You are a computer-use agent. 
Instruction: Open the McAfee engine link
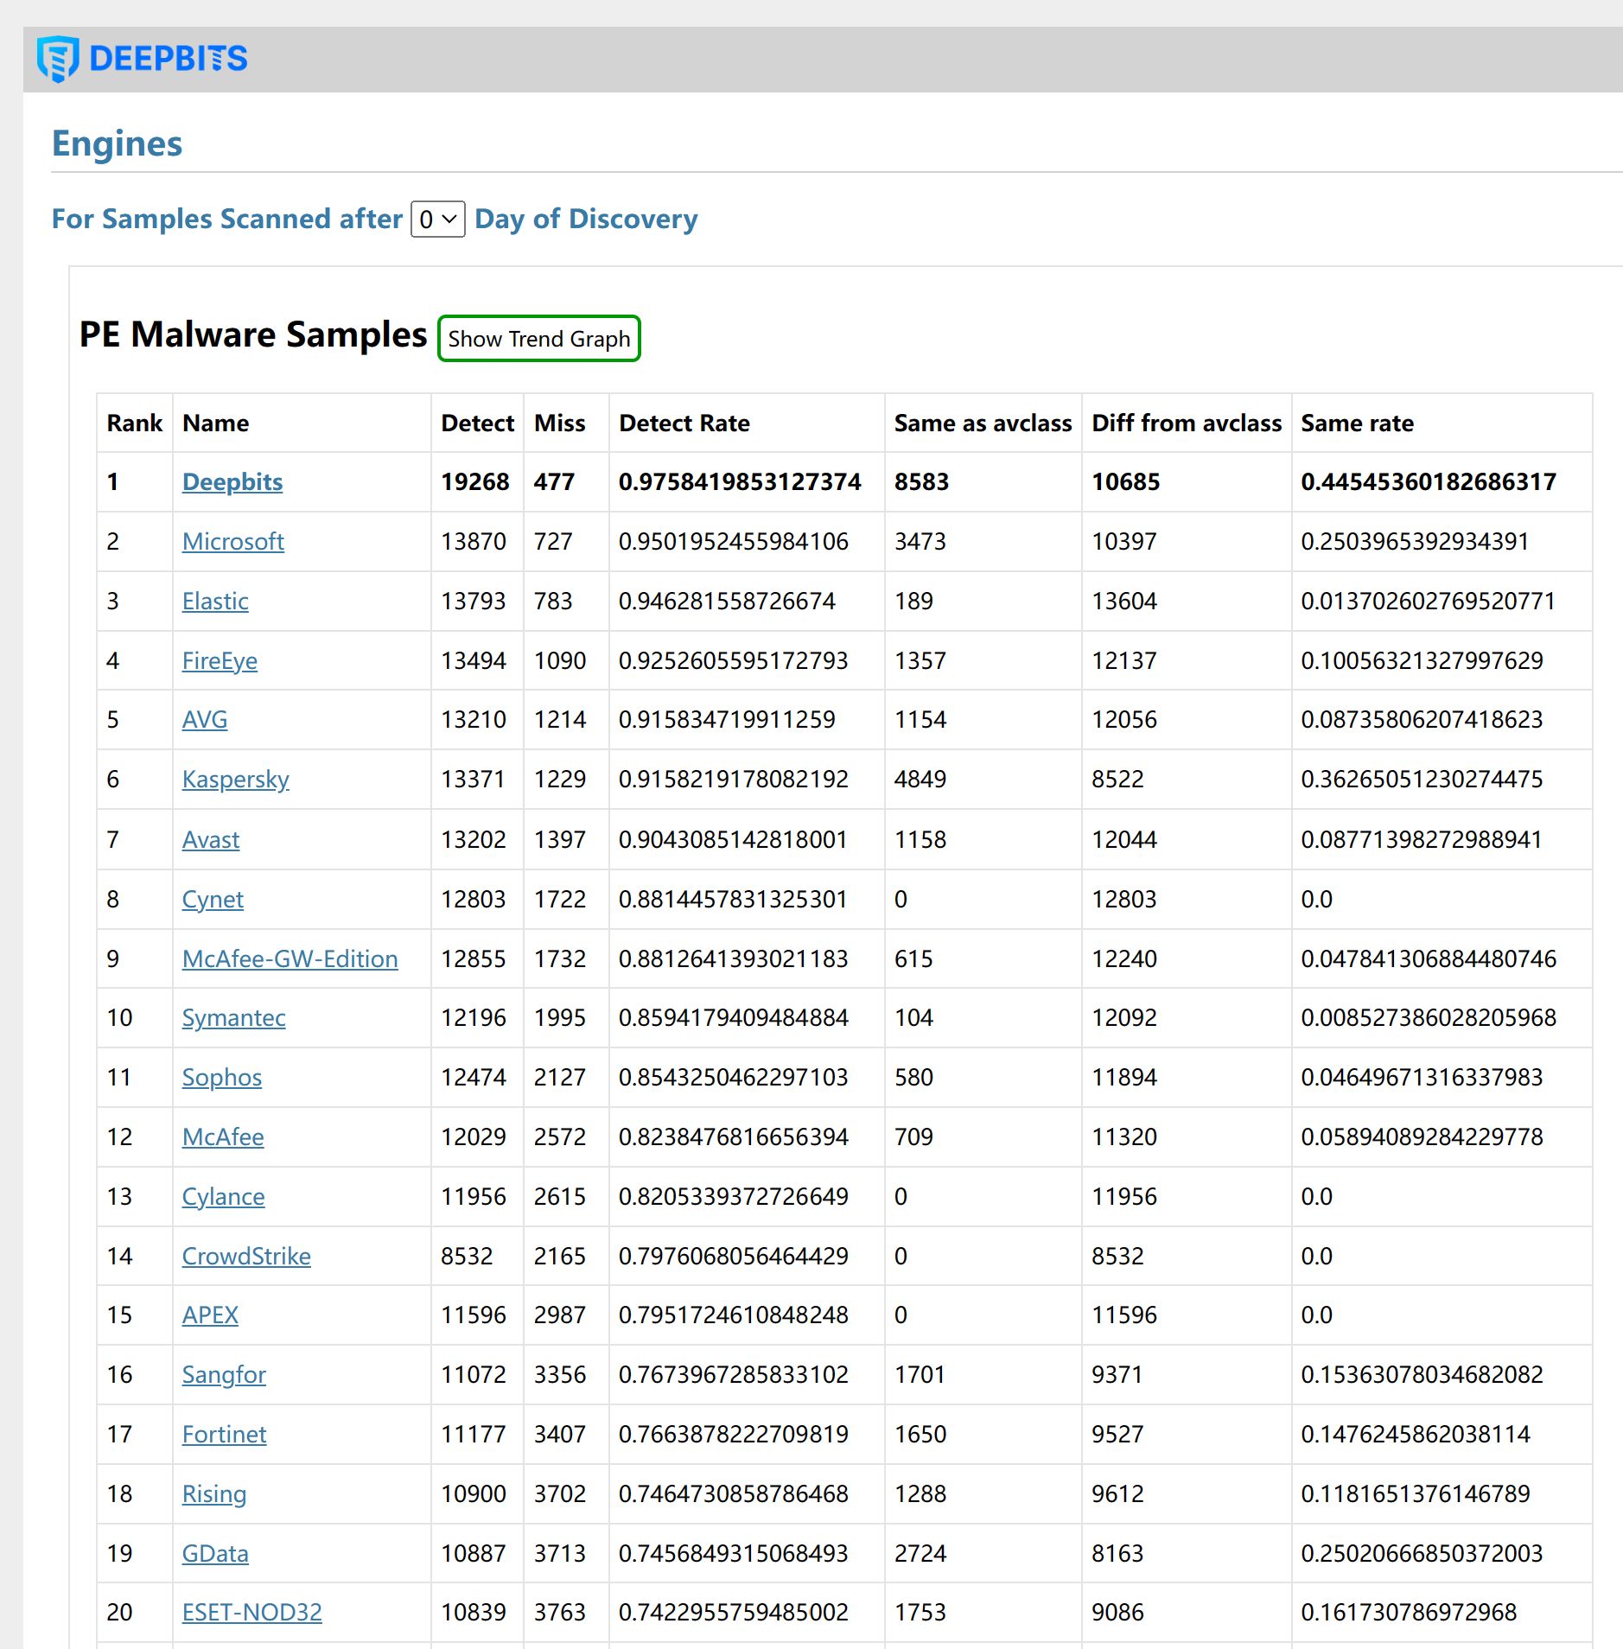[x=223, y=1137]
